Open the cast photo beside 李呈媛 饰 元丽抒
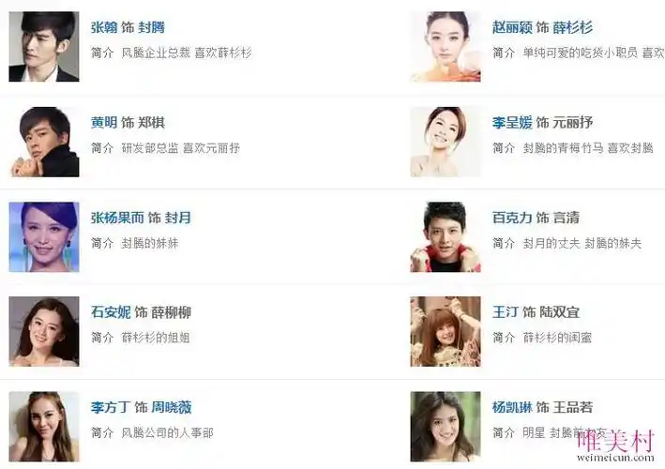 (x=446, y=142)
